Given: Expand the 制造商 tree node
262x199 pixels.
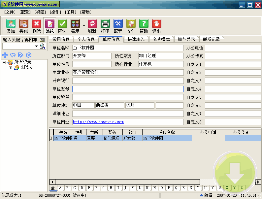Looking at the screenshot, I should coord(10,68).
